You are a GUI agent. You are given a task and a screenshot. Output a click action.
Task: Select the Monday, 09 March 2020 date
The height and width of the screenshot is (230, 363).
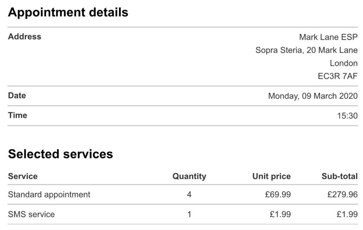(313, 96)
